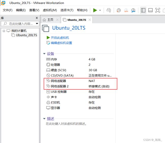Click the 桥接模式 (自动) value
The height and width of the screenshot is (143, 165).
tap(99, 86)
